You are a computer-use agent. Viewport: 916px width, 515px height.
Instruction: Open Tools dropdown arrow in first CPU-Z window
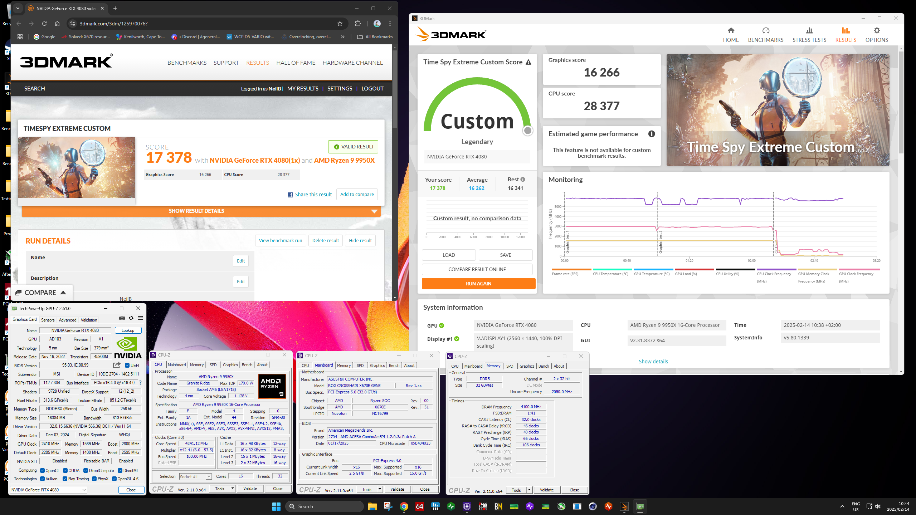233,489
